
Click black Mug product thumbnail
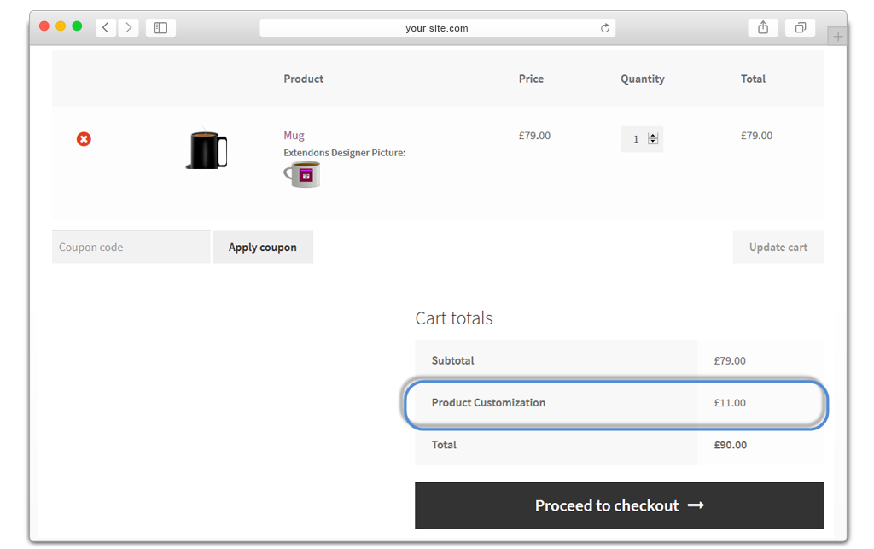click(x=206, y=149)
